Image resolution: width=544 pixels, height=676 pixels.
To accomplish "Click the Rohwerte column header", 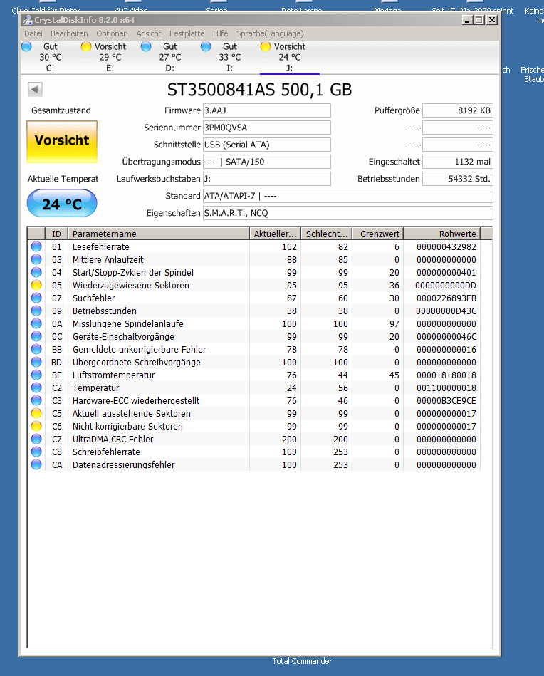I will (x=442, y=234).
